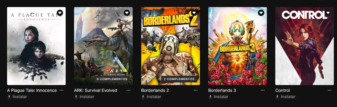Open the Borderlands 3 cover art
The width and height of the screenshot is (337, 107).
[x=237, y=46]
